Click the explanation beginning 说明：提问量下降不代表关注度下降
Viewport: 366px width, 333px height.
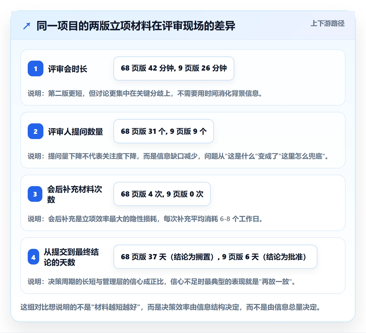[178, 156]
